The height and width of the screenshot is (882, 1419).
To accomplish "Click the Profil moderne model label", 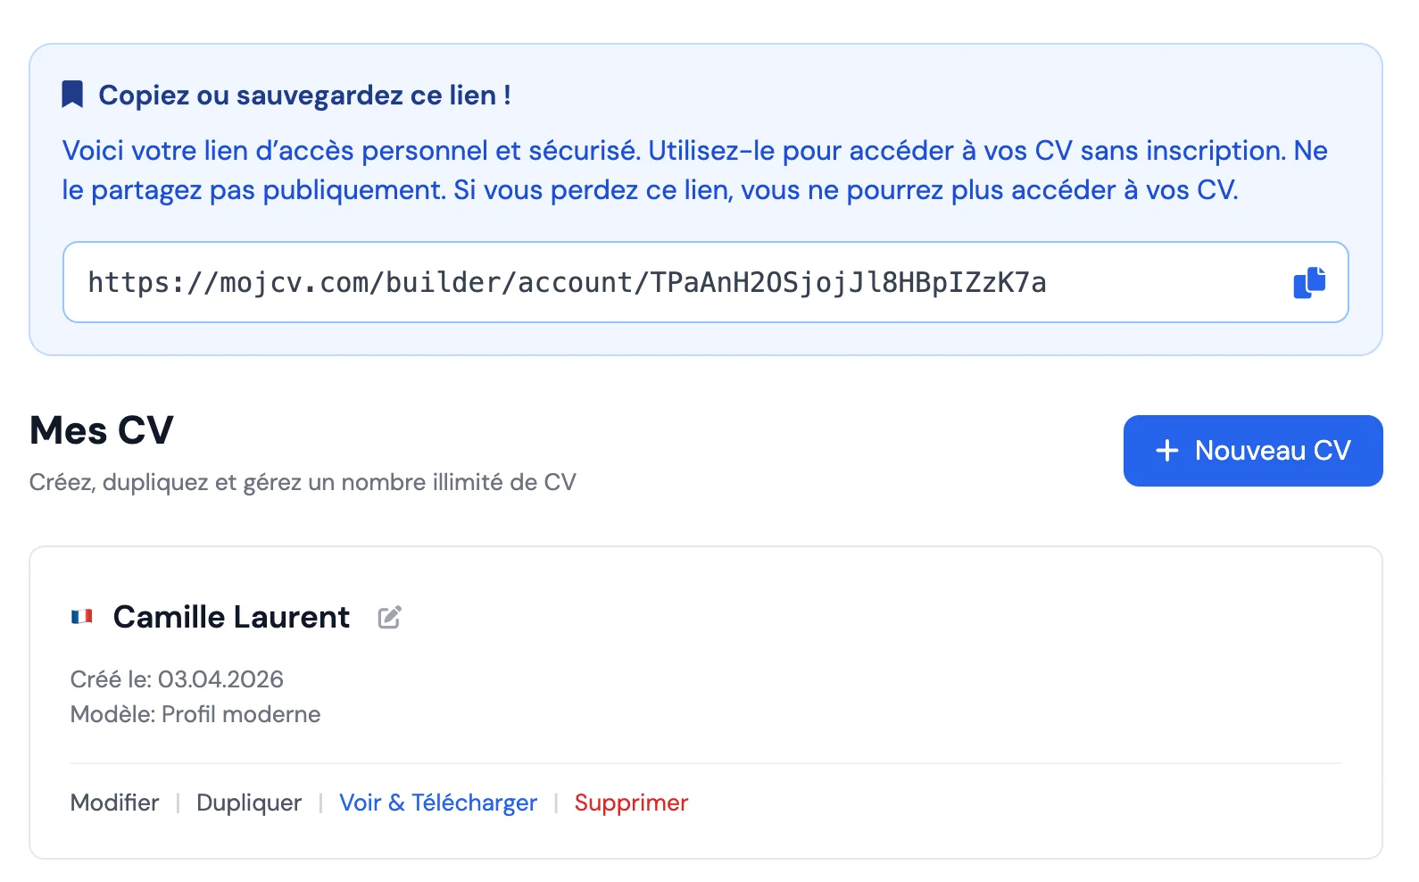I will (x=195, y=714).
